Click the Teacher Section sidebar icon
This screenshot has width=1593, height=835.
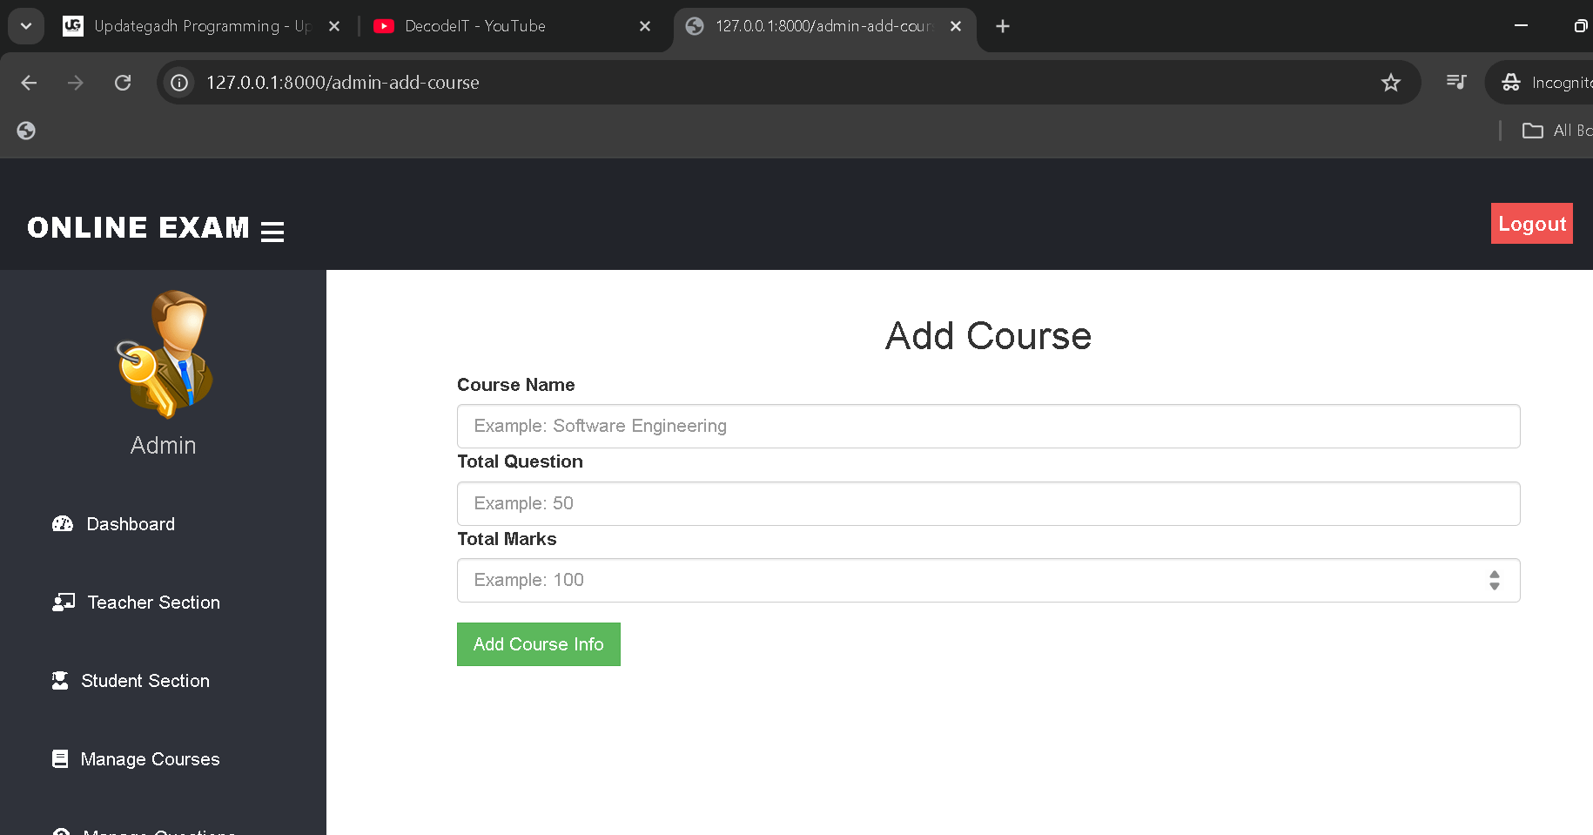click(x=62, y=602)
